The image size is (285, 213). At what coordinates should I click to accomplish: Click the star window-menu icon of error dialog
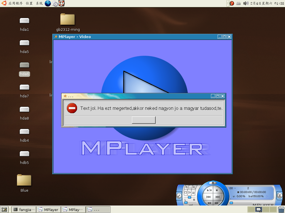click(x=65, y=96)
